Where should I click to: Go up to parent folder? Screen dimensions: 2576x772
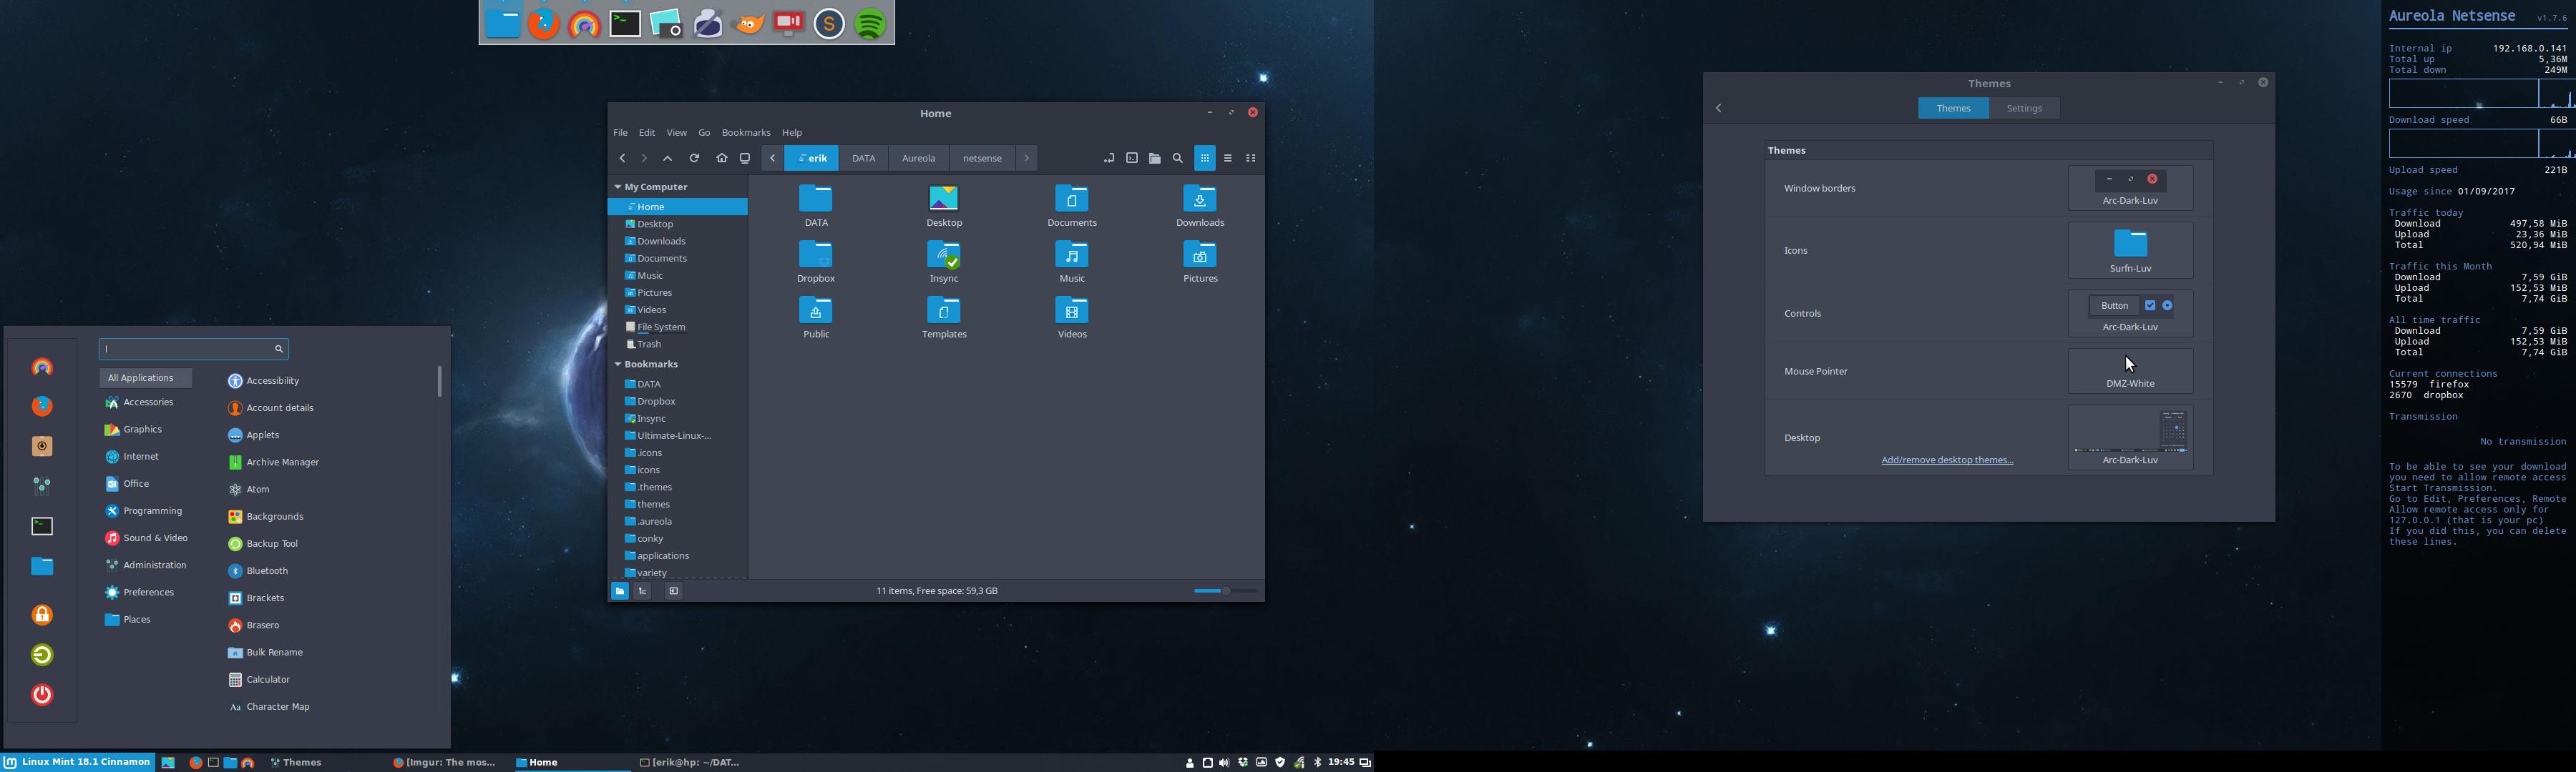668,159
